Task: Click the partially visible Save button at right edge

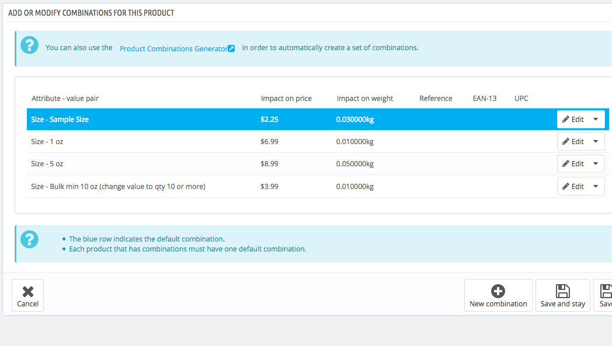Action: click(x=603, y=295)
